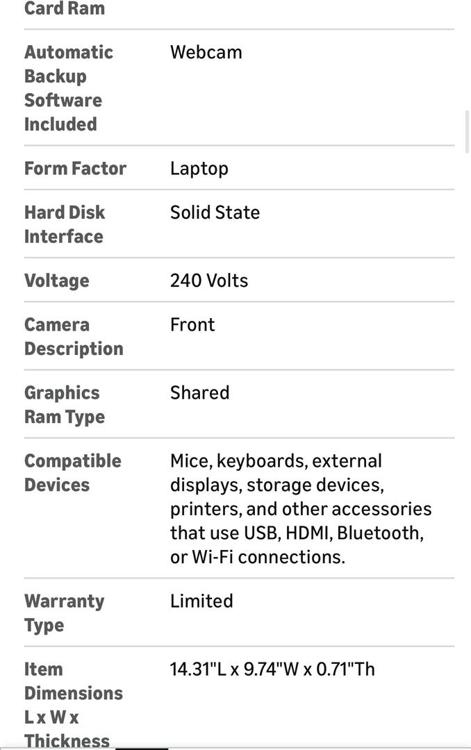Select the Laptop value text
471x750 pixels.
[x=199, y=169]
